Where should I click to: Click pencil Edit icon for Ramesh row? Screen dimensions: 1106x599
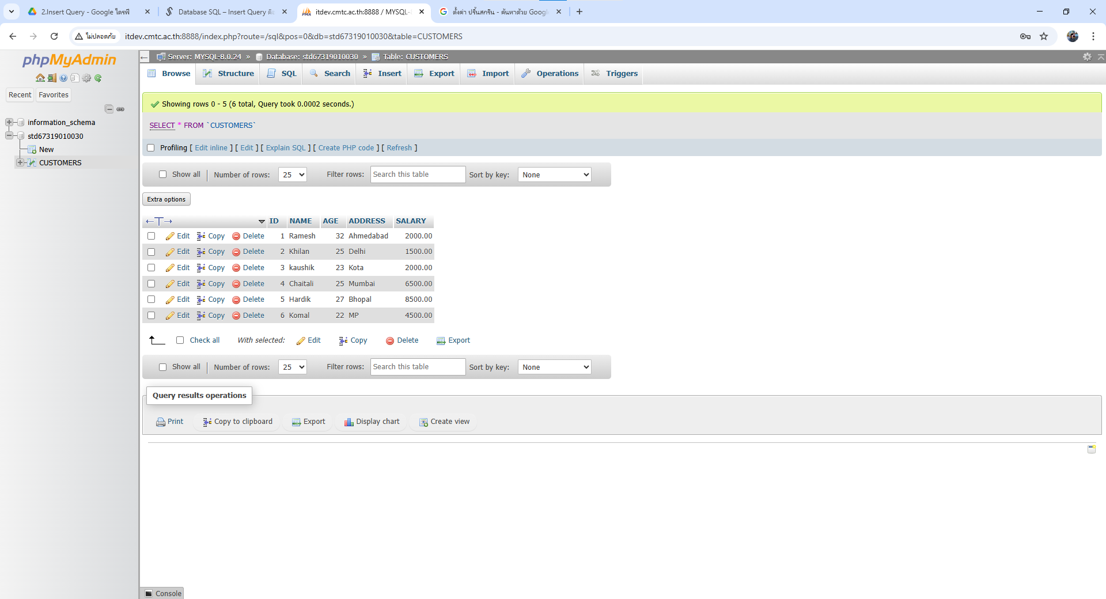pyautogui.click(x=170, y=236)
